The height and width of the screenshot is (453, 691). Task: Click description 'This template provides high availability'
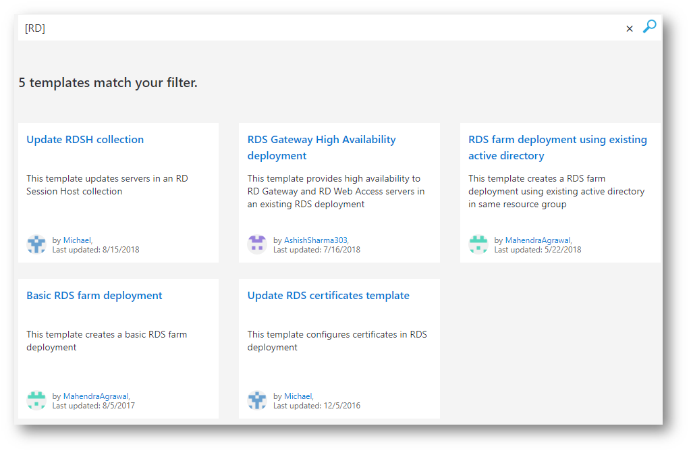click(336, 192)
